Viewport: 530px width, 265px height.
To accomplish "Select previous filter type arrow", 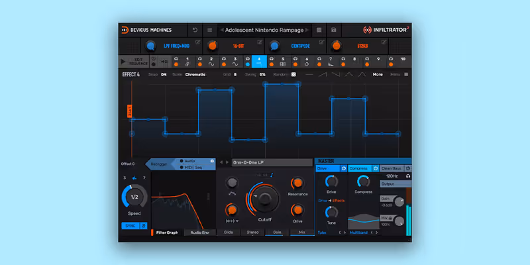I will click(x=221, y=162).
